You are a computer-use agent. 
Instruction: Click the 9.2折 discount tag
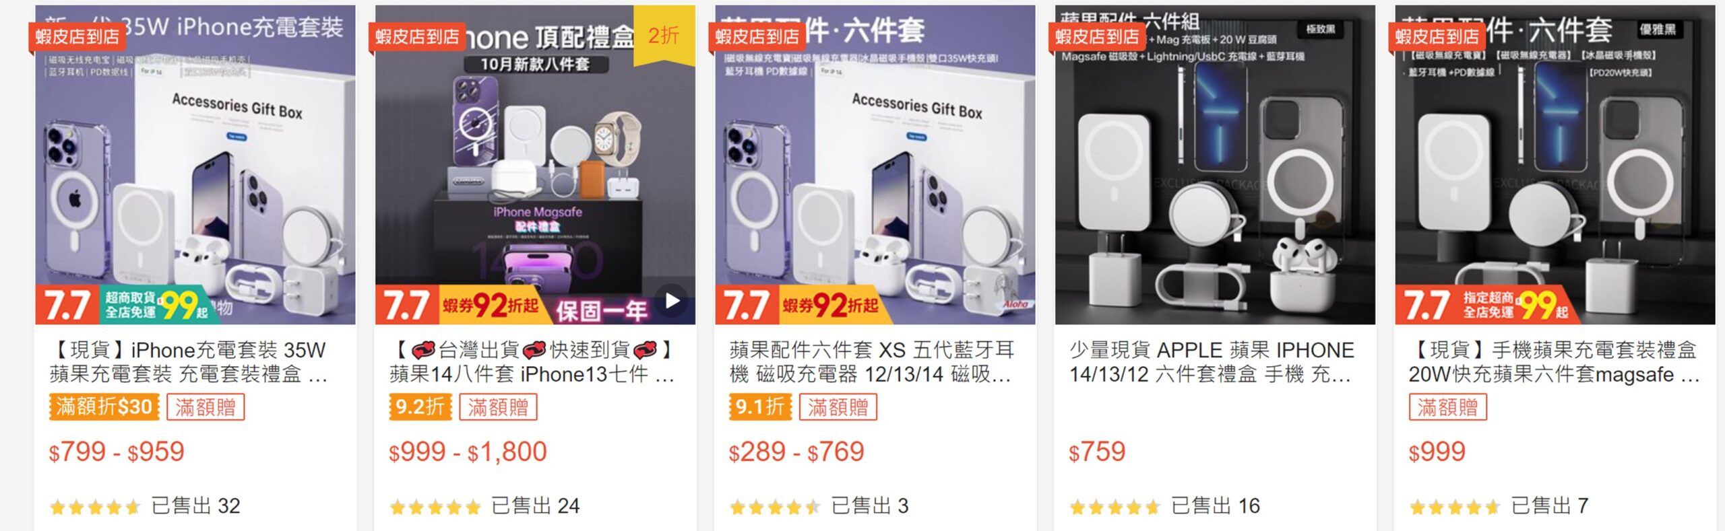pos(420,406)
